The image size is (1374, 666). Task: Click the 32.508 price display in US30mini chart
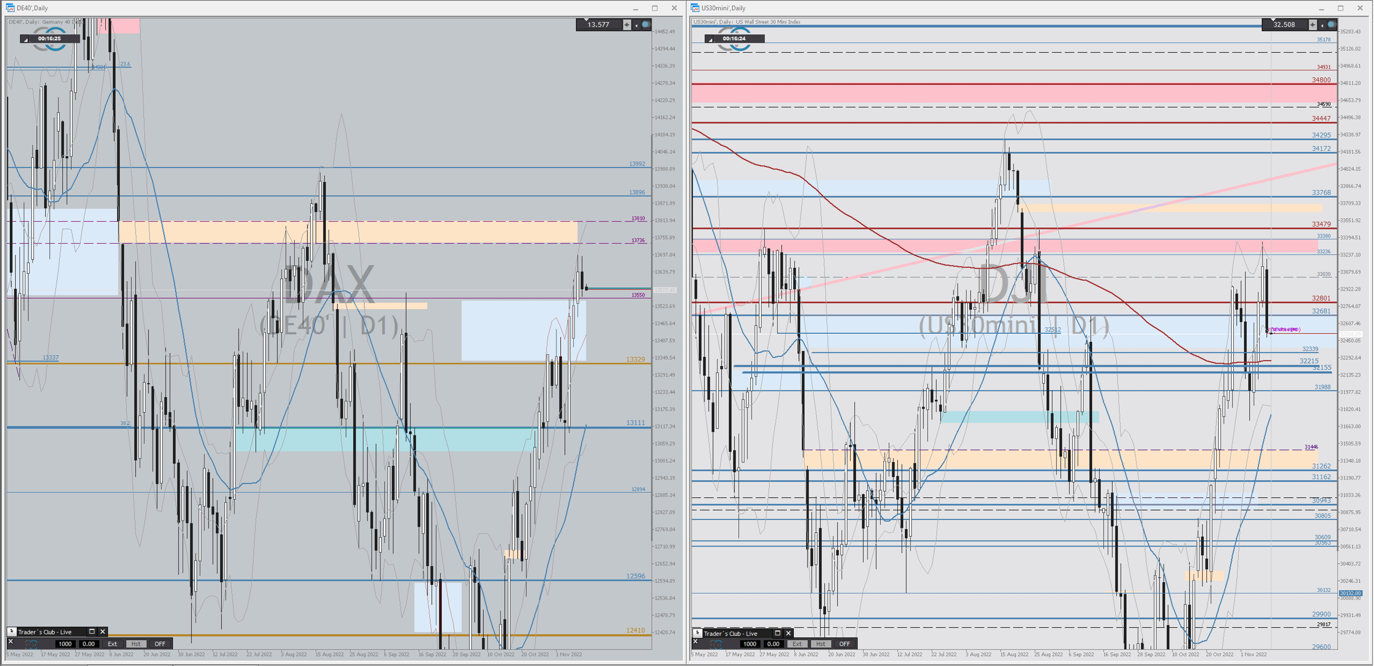coord(1284,24)
